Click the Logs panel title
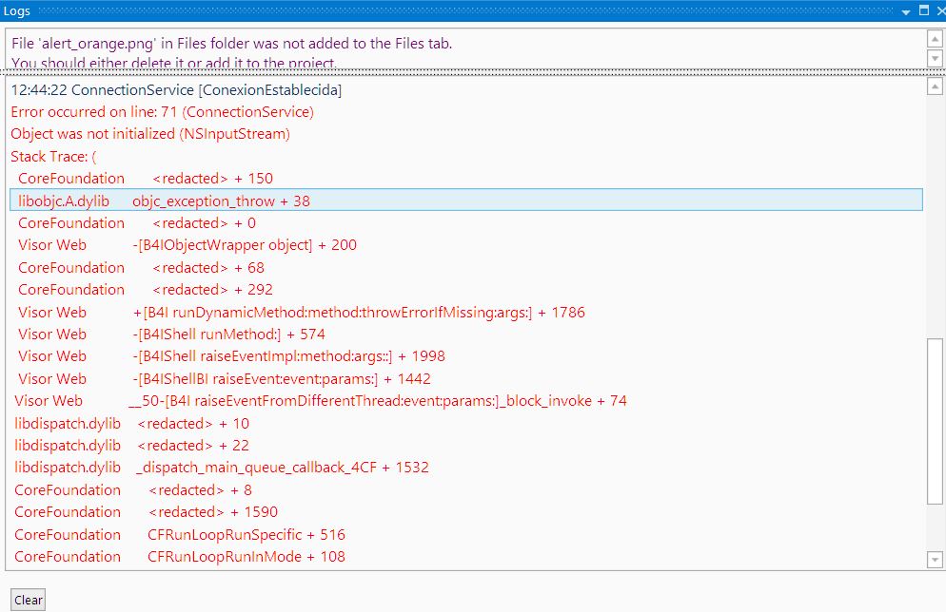The height and width of the screenshot is (612, 946). click(x=17, y=10)
